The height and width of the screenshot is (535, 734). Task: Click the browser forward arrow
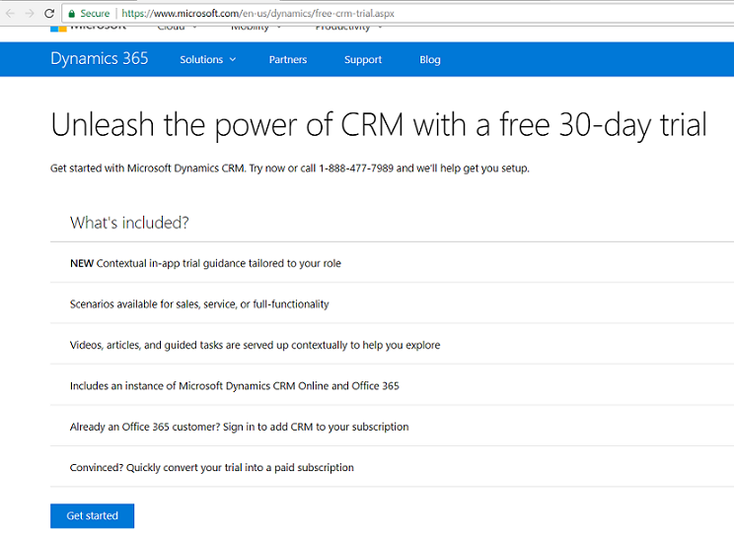(30, 13)
